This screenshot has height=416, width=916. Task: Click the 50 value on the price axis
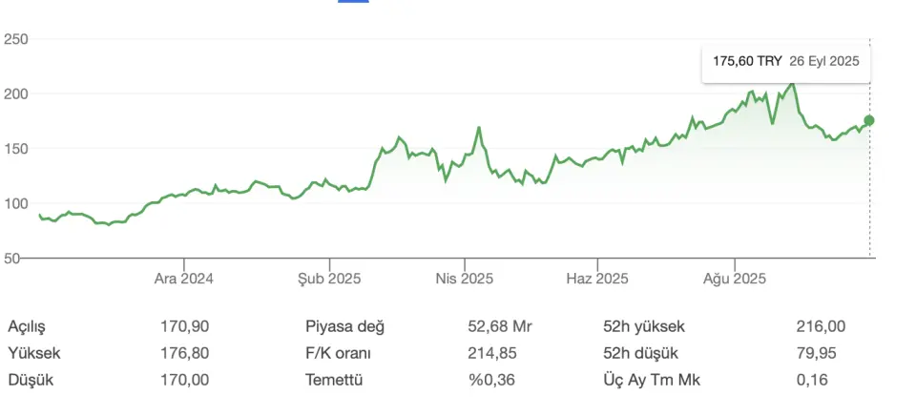(x=11, y=258)
